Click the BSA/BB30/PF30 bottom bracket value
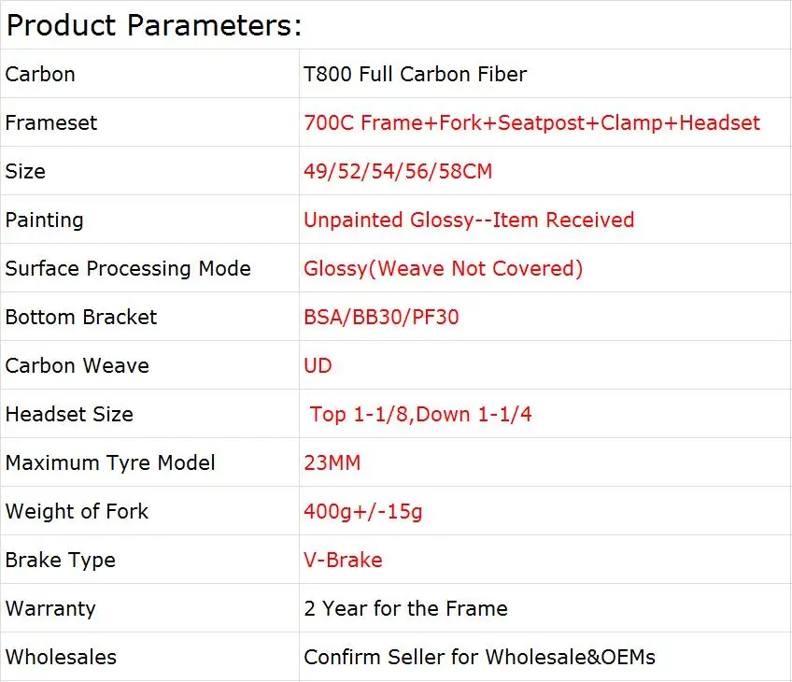Image resolution: width=792 pixels, height=682 pixels. click(381, 318)
